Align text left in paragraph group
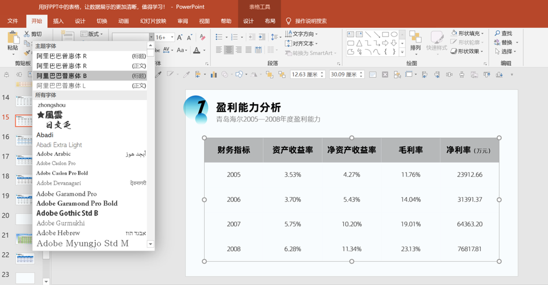The width and height of the screenshot is (548, 285). tap(219, 50)
